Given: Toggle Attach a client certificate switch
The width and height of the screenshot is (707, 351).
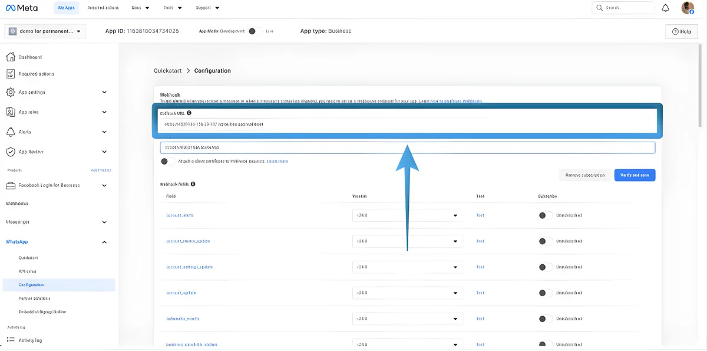Looking at the screenshot, I should point(167,161).
